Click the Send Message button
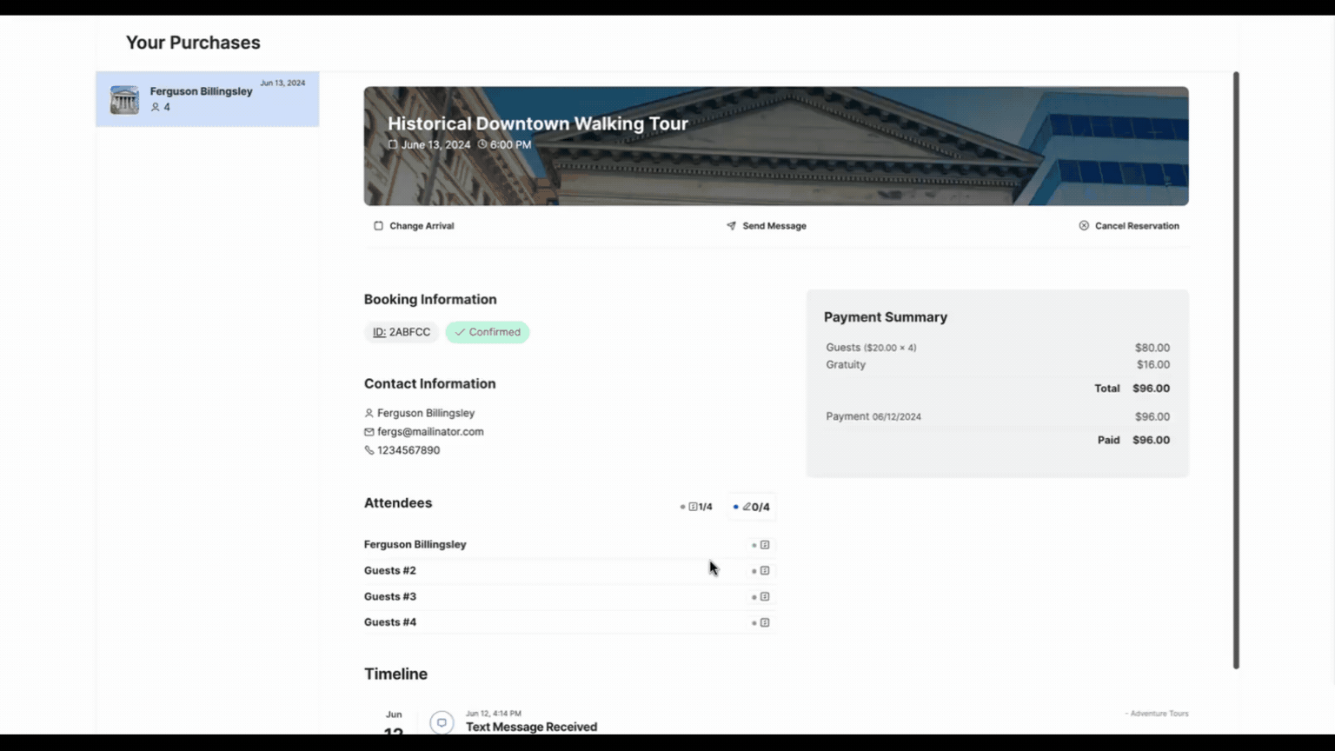Image resolution: width=1335 pixels, height=751 pixels. [x=767, y=226]
